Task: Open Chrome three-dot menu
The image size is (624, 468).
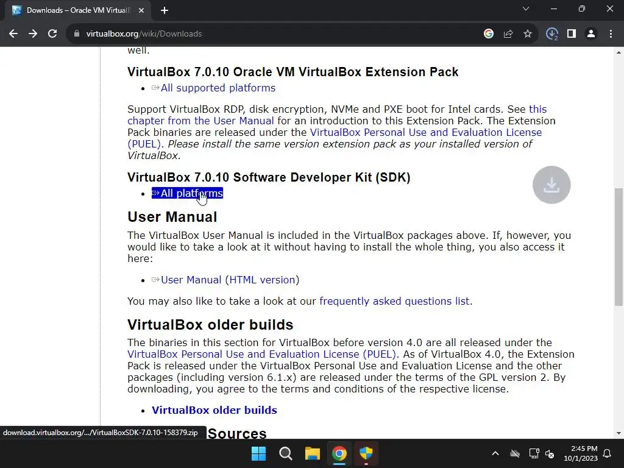Action: (x=611, y=34)
